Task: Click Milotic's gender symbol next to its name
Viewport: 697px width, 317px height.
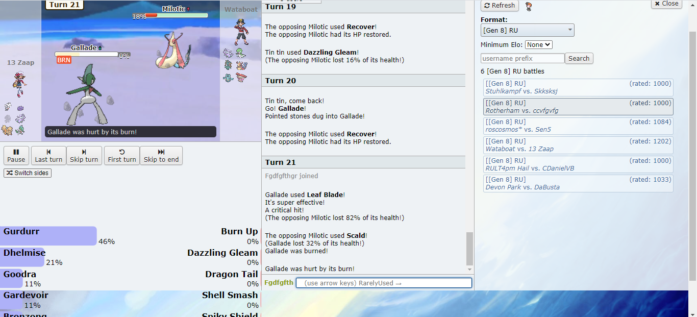Action: click(x=188, y=9)
